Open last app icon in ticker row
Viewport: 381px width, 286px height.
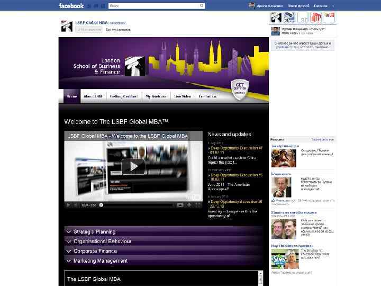click(329, 17)
